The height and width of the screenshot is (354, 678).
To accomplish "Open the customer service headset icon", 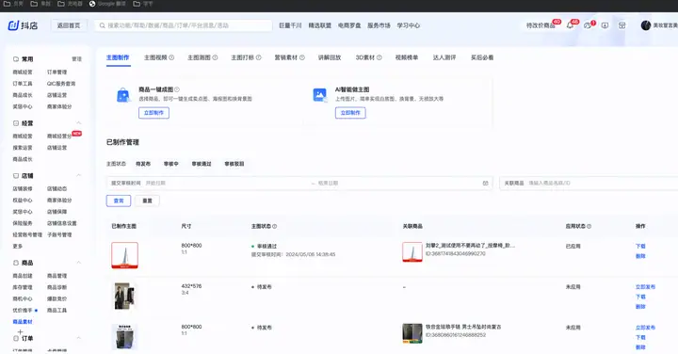I will tap(588, 25).
